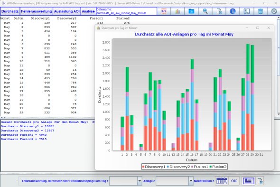Open the blue info icon
The image size is (280, 187).
[x=233, y=11]
